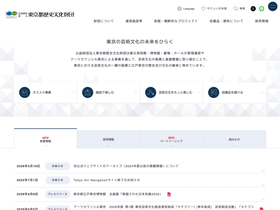Click the プレスリリース tag on 2026年6月5日 row
This screenshot has width=280, height=210.
coord(57,208)
